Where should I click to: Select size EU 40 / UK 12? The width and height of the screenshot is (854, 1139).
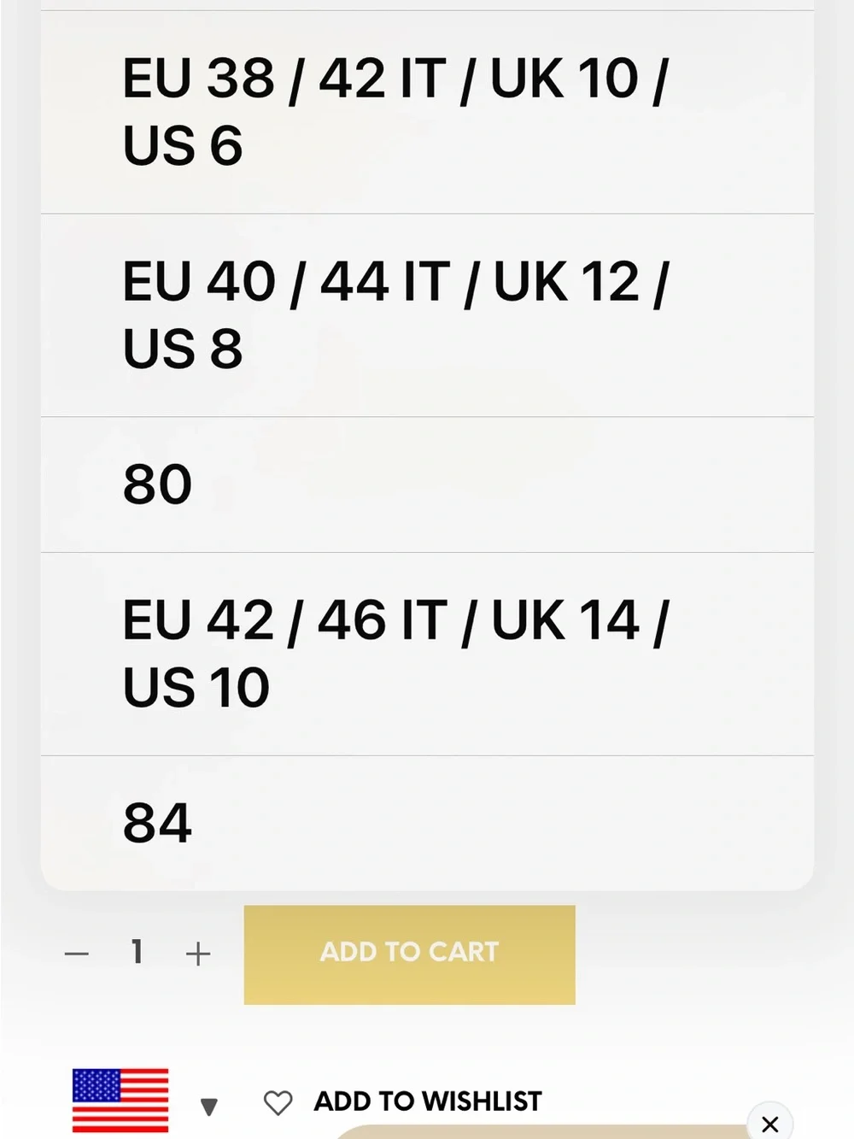[x=427, y=315]
